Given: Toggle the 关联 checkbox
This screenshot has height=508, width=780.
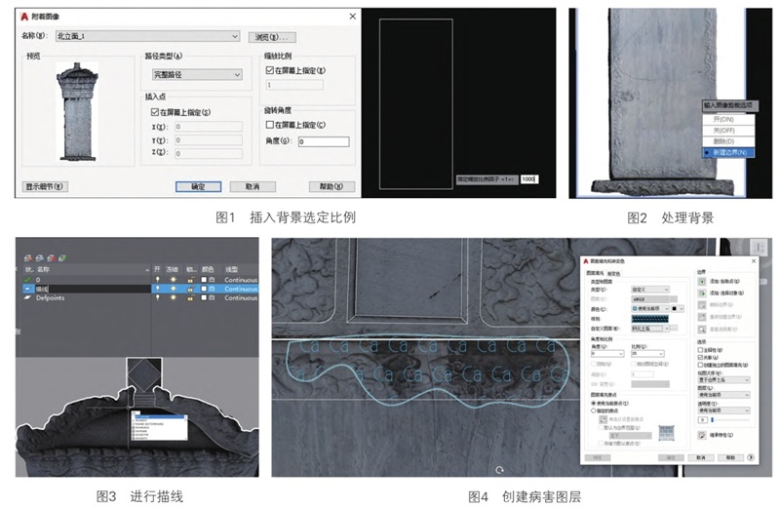Looking at the screenshot, I should point(700,357).
